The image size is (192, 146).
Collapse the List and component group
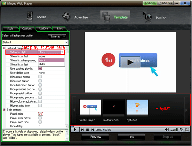[4, 48]
